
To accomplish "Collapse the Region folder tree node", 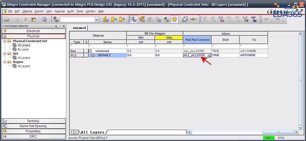I will 5,62.
